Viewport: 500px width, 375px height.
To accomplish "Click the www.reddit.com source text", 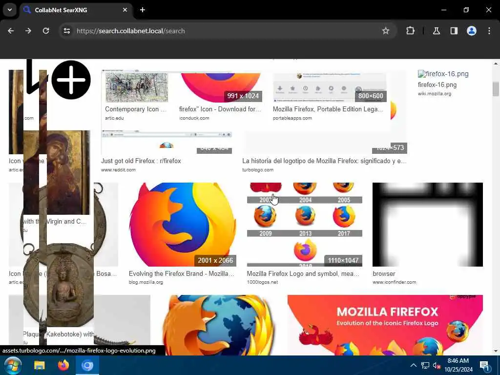I will tap(118, 170).
